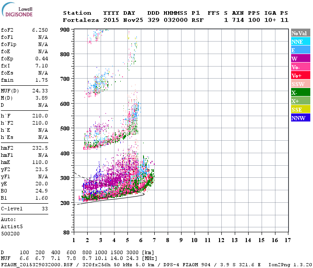Pick the NNW blue legend swatch
The height and width of the screenshot is (268, 313).
(x=300, y=118)
